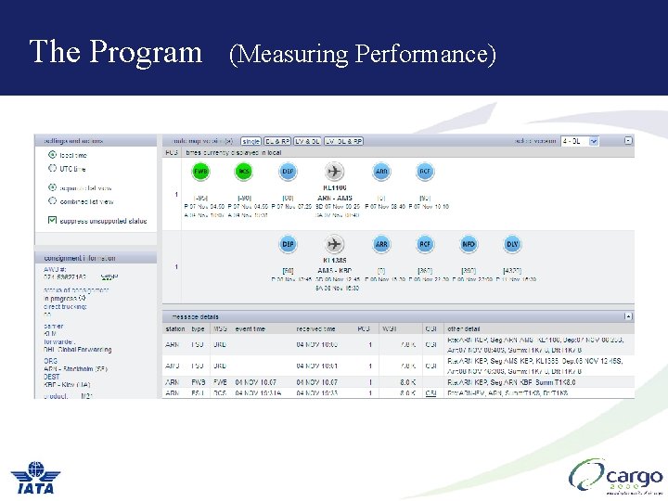
Task: Click event time 04 NOV 10:07 in FWB row
Action: [x=256, y=382]
